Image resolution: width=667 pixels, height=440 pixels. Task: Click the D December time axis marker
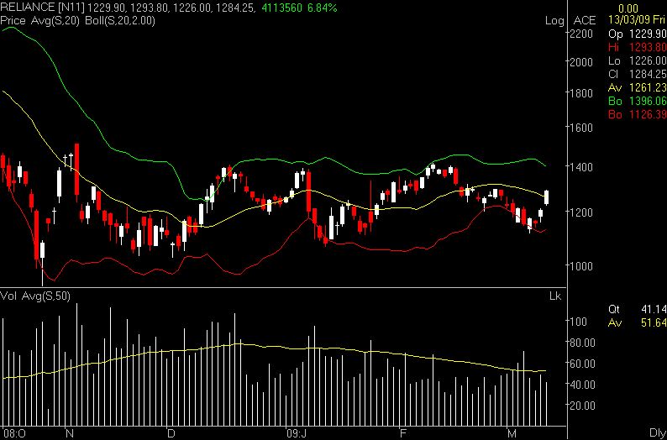pyautogui.click(x=171, y=433)
